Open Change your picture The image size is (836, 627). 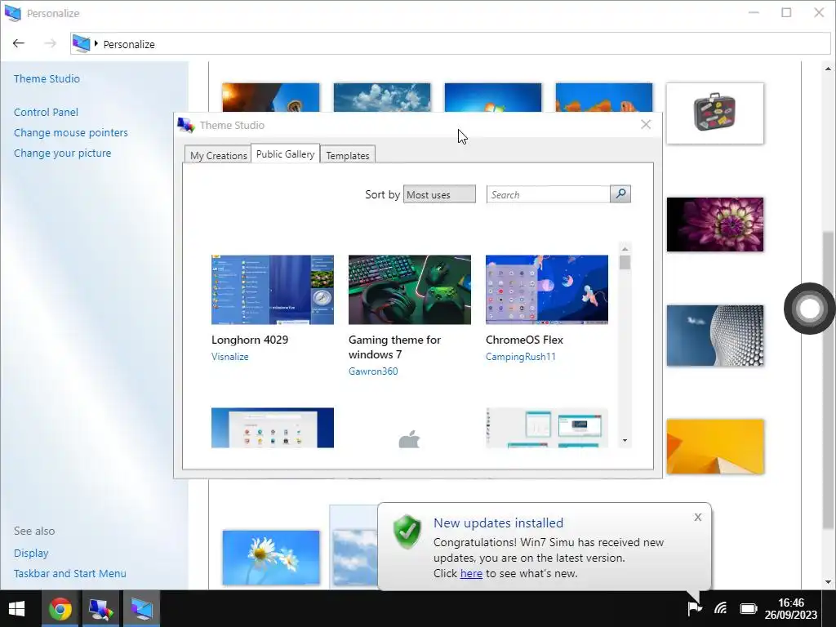tap(62, 153)
